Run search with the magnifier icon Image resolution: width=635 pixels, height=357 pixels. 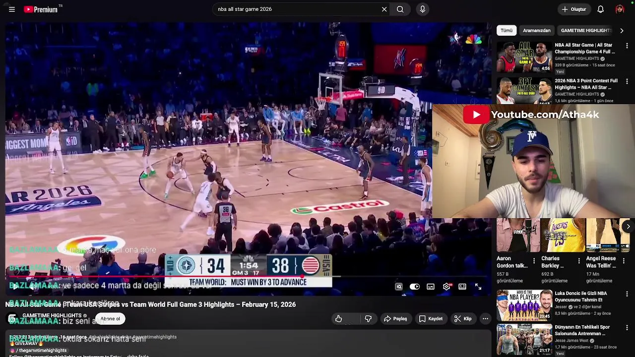point(400,9)
